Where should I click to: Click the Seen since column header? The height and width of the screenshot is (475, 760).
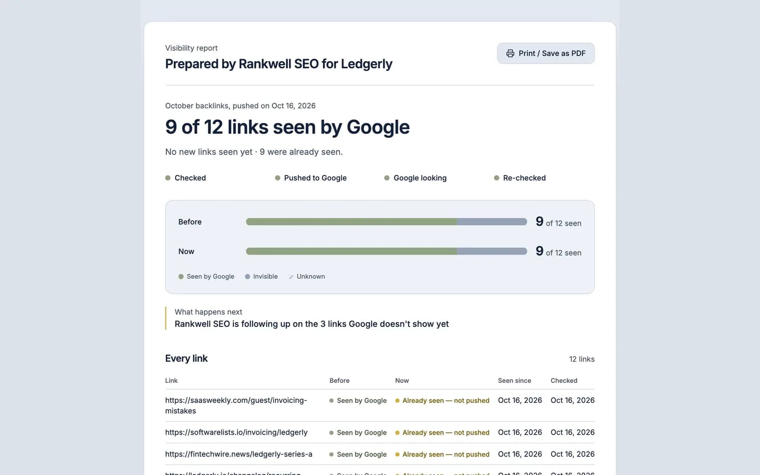(514, 380)
